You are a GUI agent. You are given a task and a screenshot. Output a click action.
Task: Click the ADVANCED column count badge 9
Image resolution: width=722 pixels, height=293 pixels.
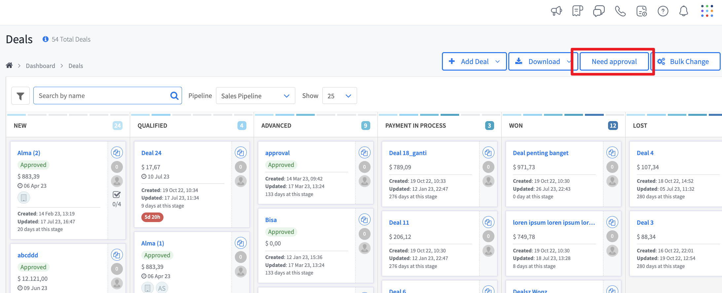366,125
